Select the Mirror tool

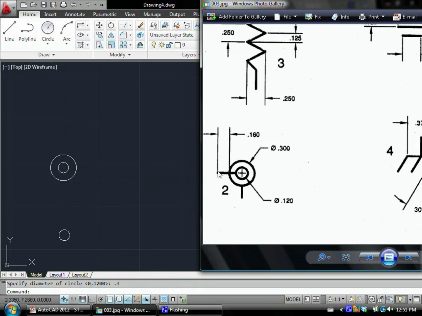click(111, 35)
